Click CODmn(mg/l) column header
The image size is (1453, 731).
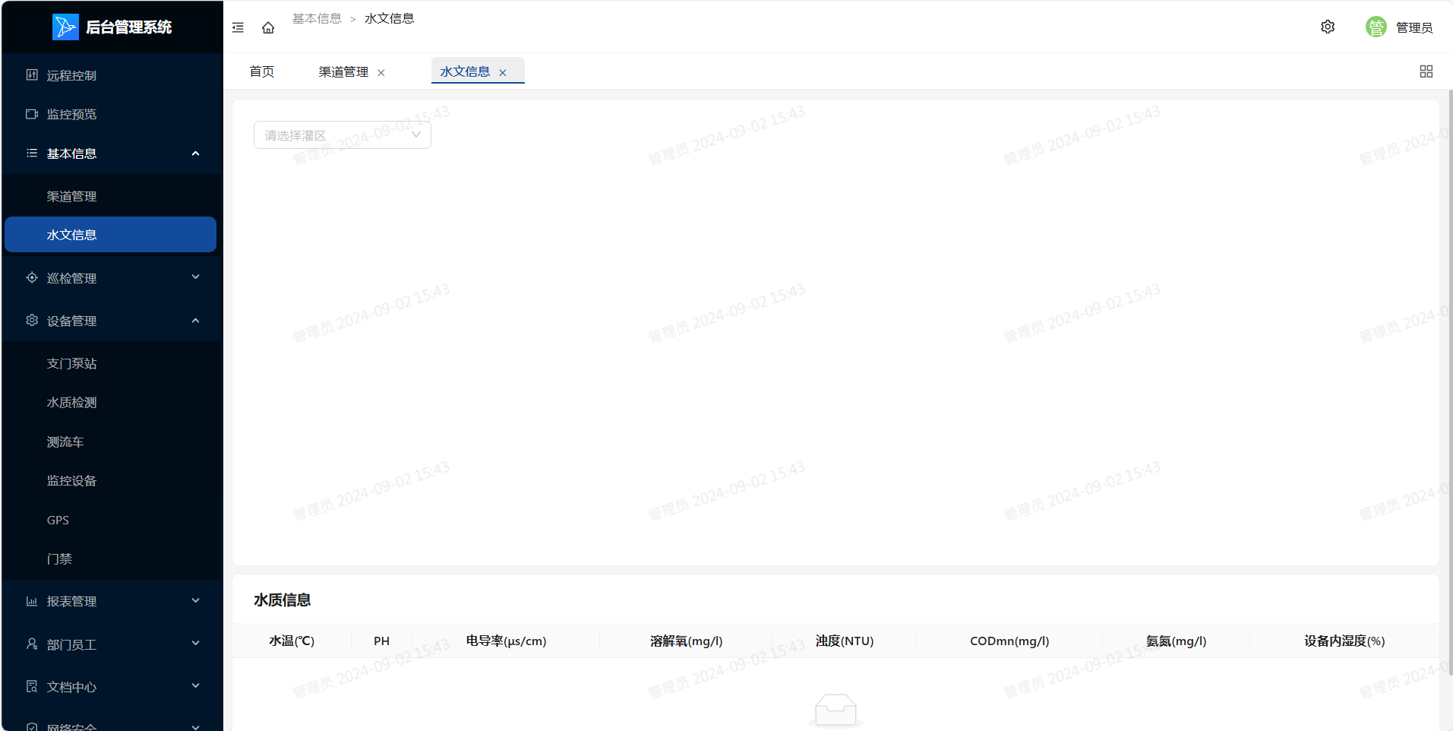tap(1009, 641)
